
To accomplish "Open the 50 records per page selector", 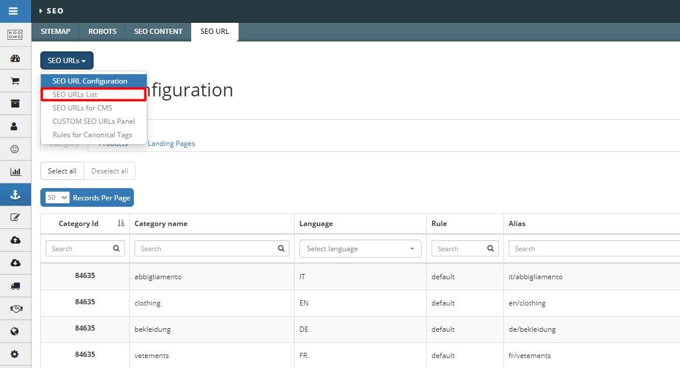I will [x=57, y=197].
